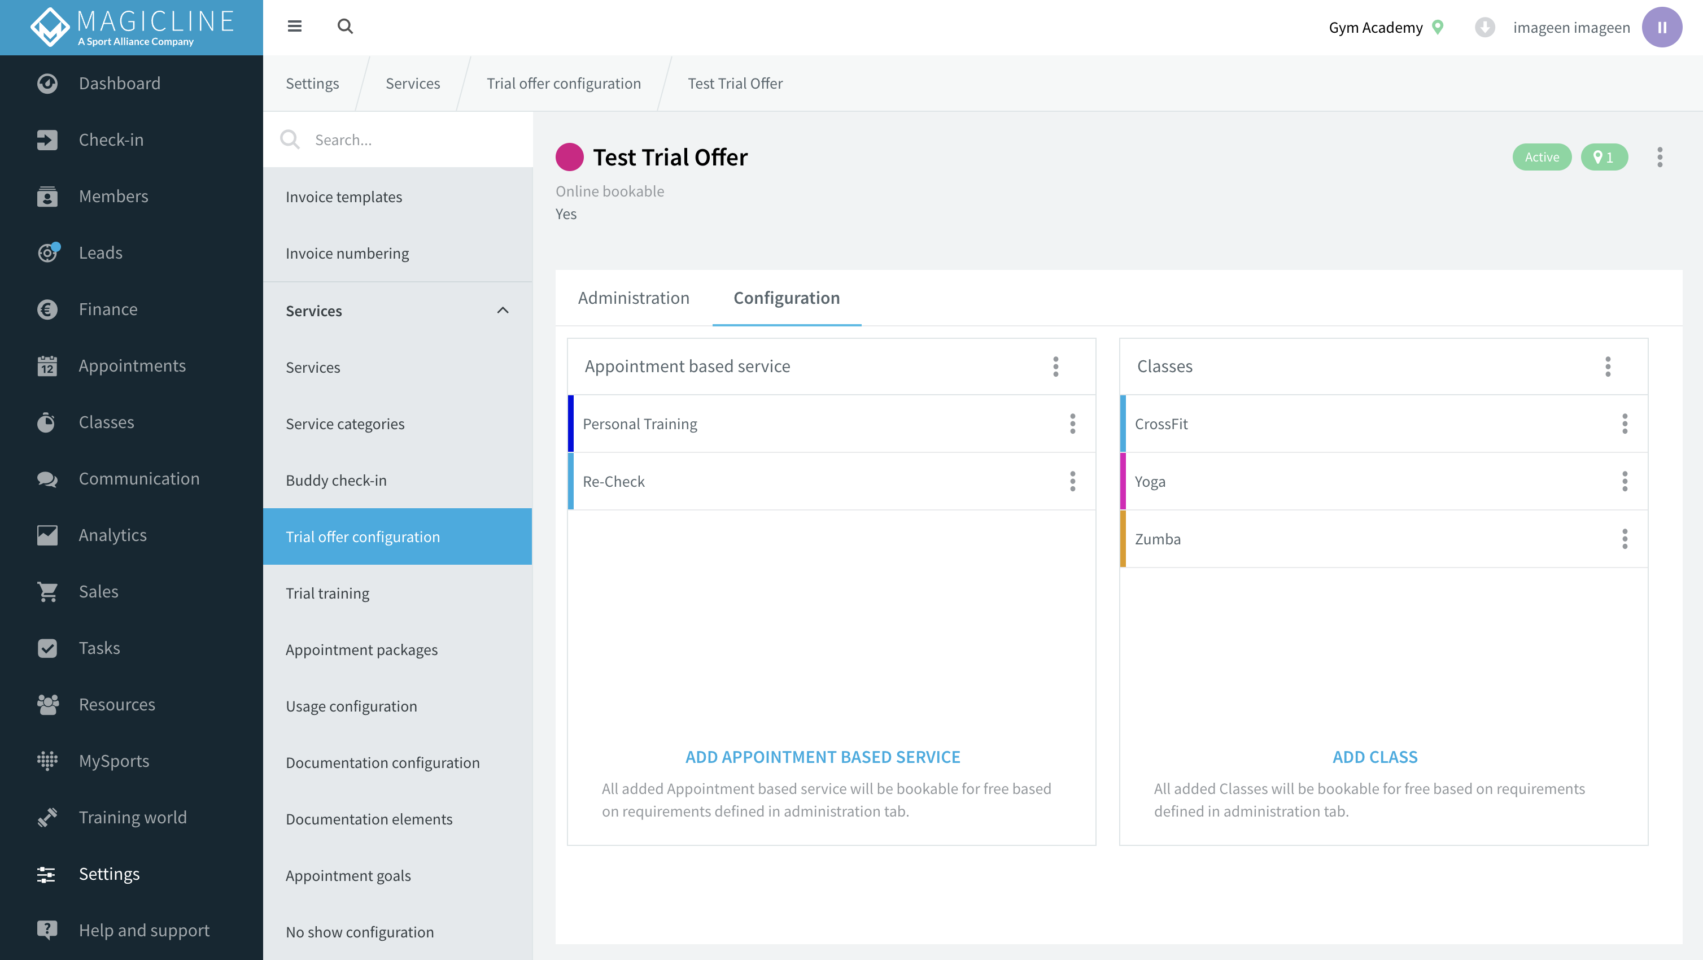Screen dimensions: 1703x960
Task: Open the Yoga row options menu
Action: pyautogui.click(x=1625, y=481)
